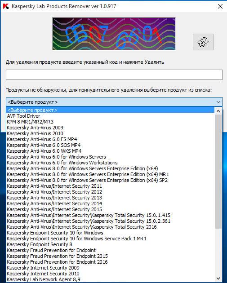Screen dimensions: 227x283
Task: Select Fraud Prevention for Endpoint 2015
Action: (x=110, y=256)
